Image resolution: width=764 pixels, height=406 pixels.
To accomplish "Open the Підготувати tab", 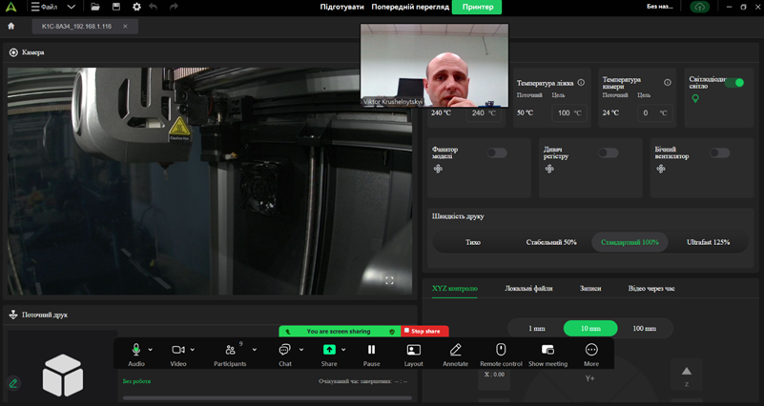I will pos(341,7).
